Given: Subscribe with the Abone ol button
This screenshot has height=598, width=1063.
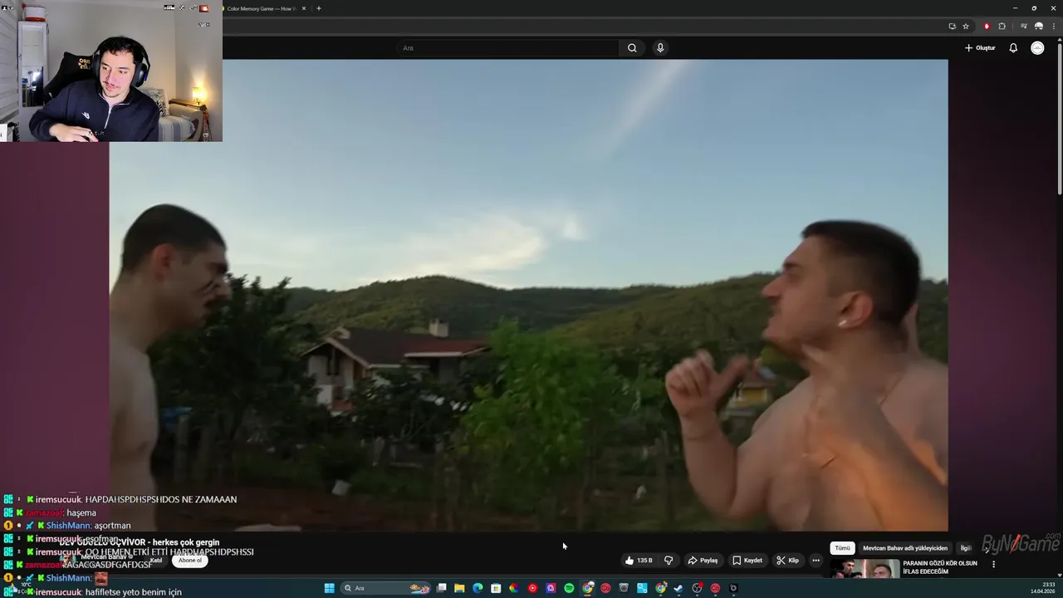Looking at the screenshot, I should click(x=190, y=561).
